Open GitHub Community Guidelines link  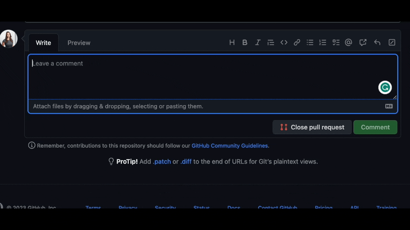(x=230, y=146)
